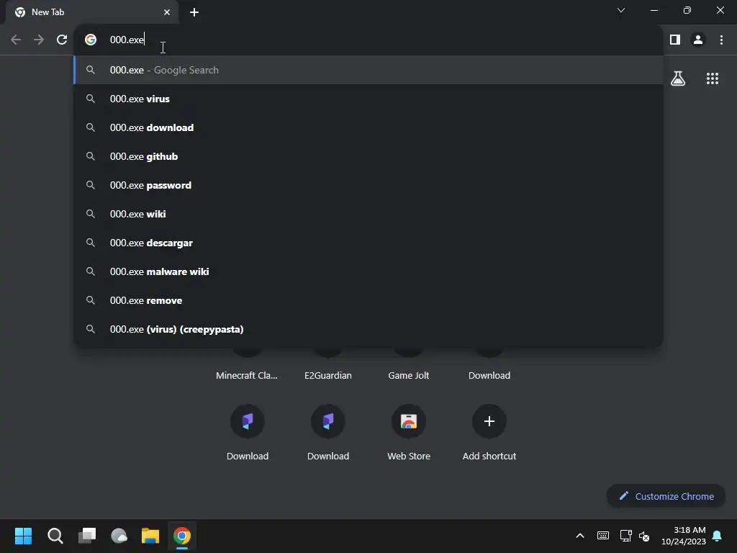Open the Windows Start menu
The width and height of the screenshot is (737, 553).
[24, 536]
